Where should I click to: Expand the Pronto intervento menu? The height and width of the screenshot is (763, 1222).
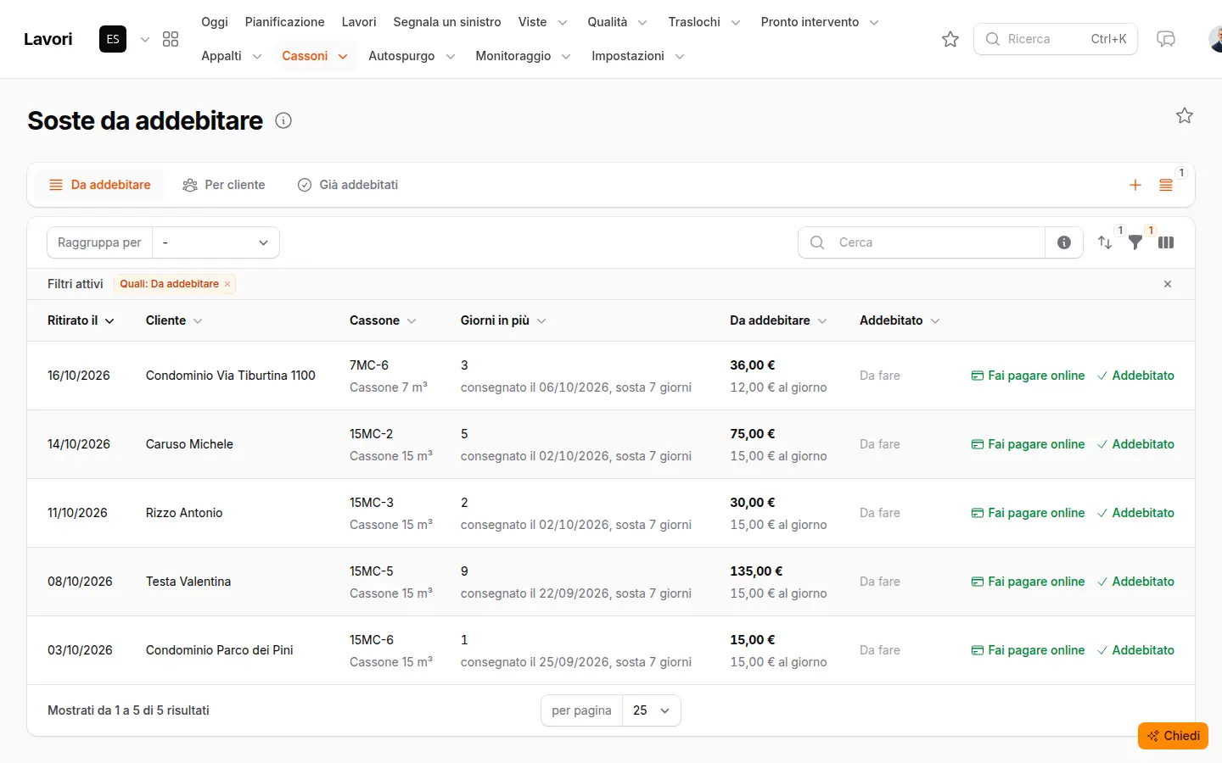(x=820, y=22)
